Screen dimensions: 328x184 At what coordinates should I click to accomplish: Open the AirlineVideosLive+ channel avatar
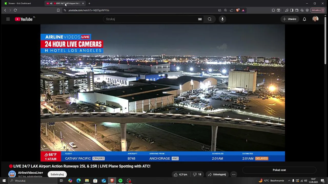tap(12, 174)
